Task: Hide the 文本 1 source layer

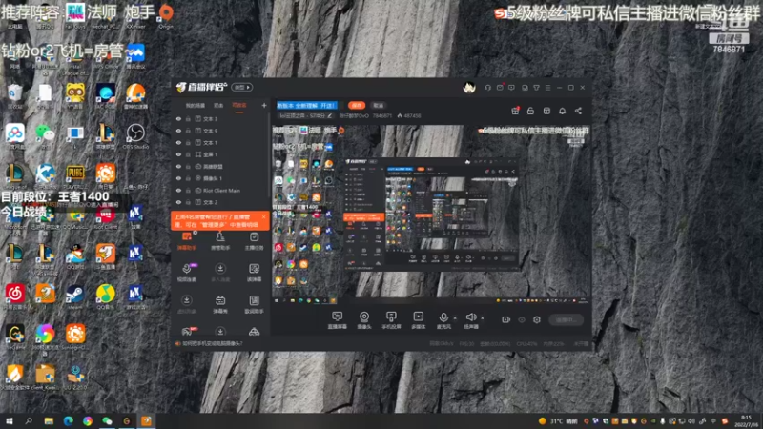Action: (x=178, y=142)
